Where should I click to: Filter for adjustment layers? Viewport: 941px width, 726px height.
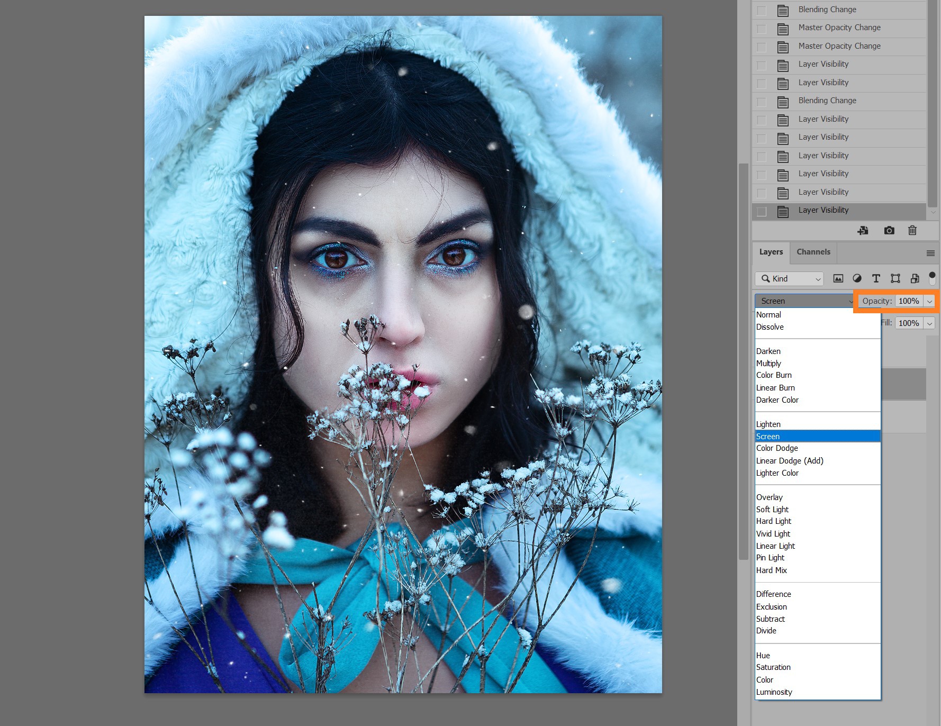click(x=857, y=278)
